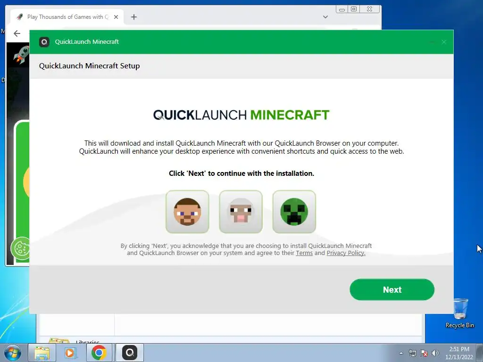
Task: Open the Terms link
Action: (304, 253)
